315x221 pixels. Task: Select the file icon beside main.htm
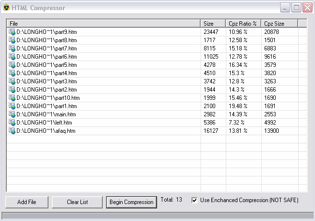[x=12, y=114]
